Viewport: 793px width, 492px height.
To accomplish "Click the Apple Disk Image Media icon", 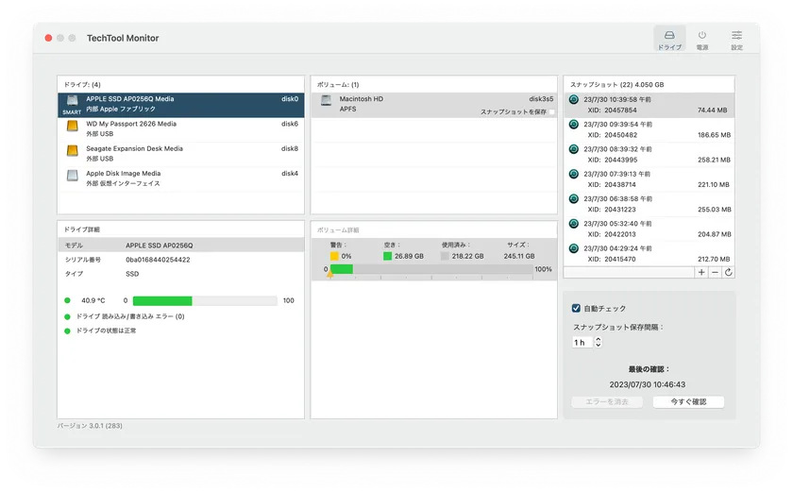I will (x=73, y=176).
